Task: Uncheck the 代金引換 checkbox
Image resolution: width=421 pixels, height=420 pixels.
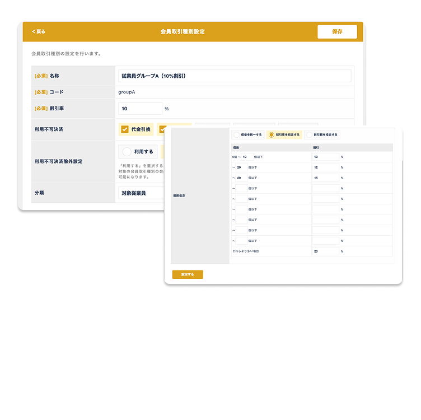Action: (125, 129)
